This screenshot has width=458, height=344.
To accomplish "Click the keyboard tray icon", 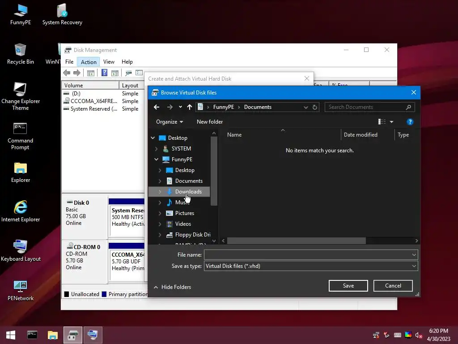I will click(398, 335).
